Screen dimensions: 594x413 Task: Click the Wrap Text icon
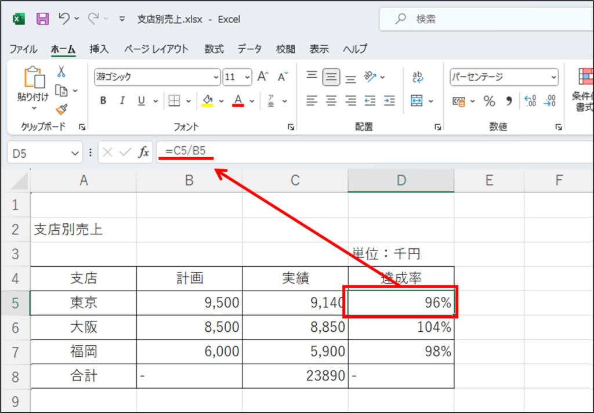coord(418,77)
